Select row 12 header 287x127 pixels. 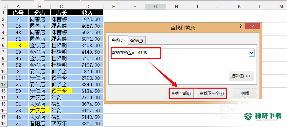[4, 84]
